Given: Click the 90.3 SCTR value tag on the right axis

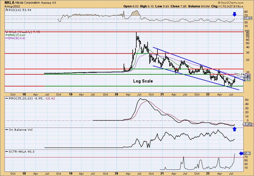Looking at the screenshot, I should tap(247, 153).
